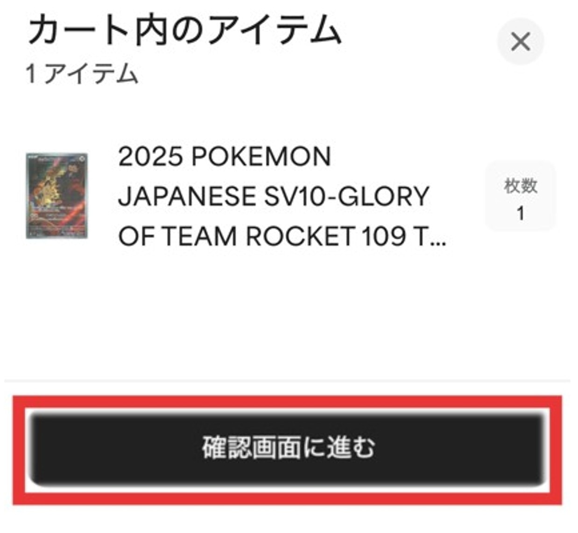The image size is (578, 533).
Task: Tap the quantity value 1
Action: (x=520, y=214)
